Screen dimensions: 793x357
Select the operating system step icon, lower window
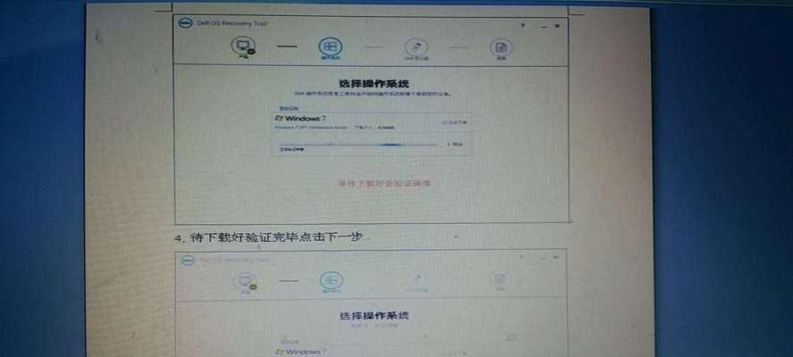tap(332, 281)
